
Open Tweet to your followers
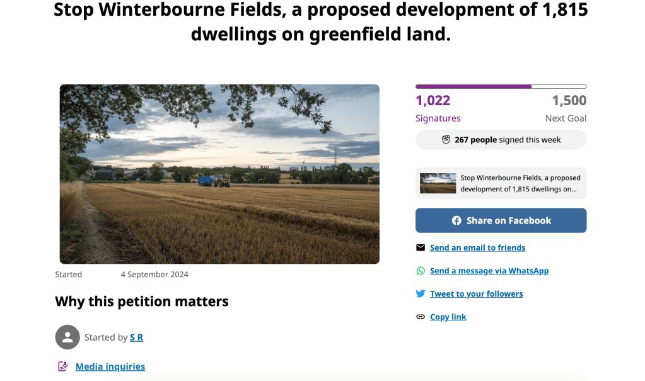pos(476,293)
